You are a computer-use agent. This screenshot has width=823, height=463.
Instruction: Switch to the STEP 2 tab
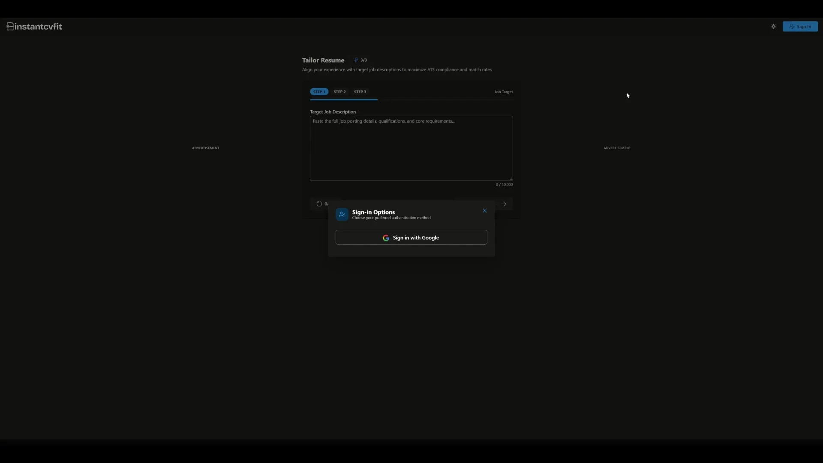339,92
